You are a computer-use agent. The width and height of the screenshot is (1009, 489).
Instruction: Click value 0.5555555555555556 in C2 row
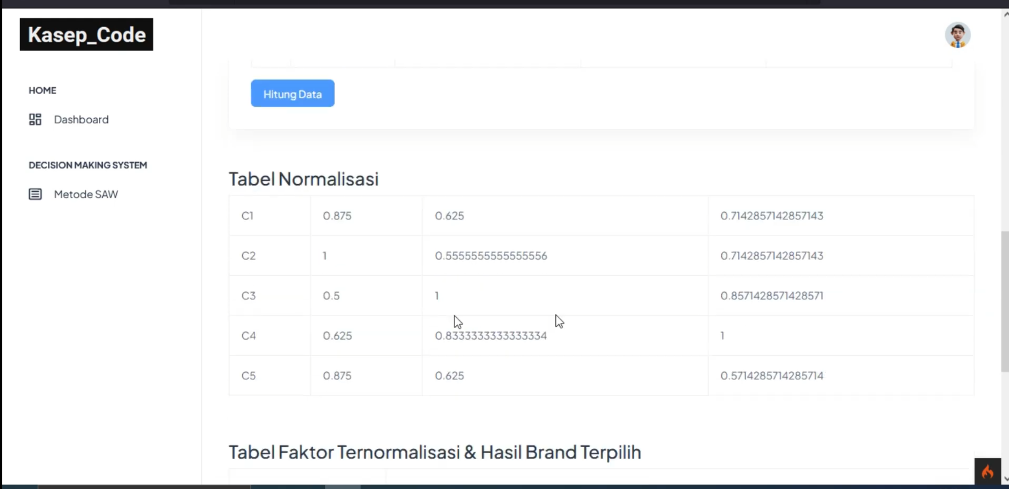(490, 256)
